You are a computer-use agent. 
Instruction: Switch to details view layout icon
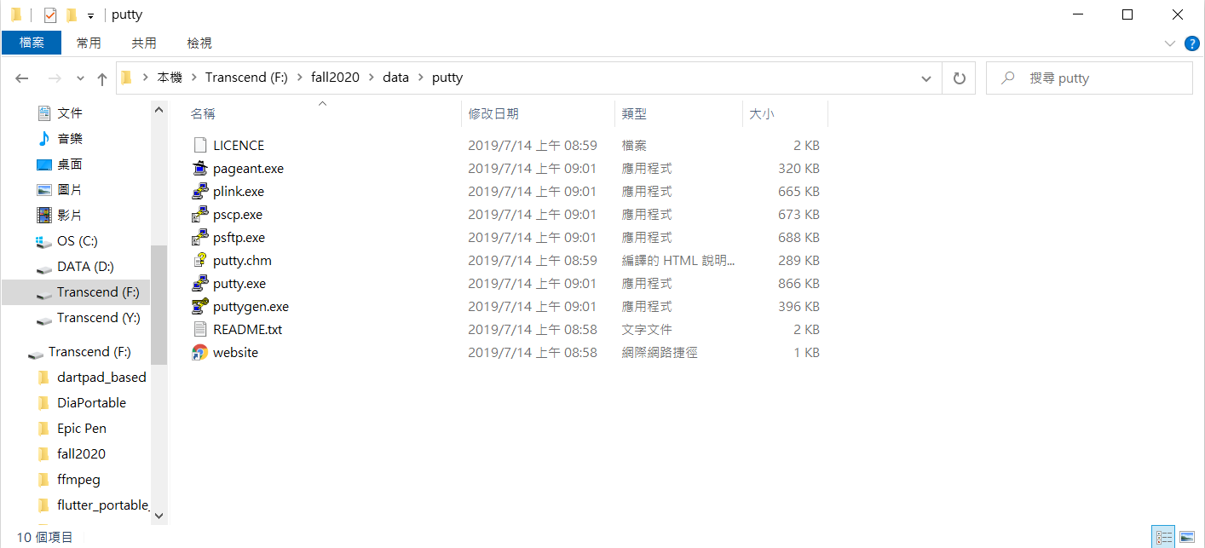(x=1163, y=537)
